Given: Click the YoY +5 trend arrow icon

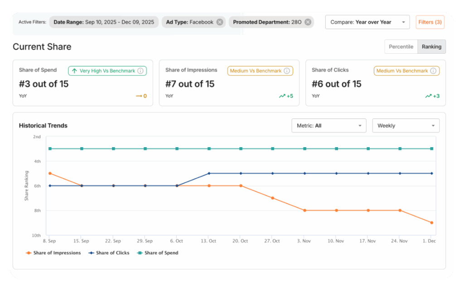Looking at the screenshot, I should [283, 96].
